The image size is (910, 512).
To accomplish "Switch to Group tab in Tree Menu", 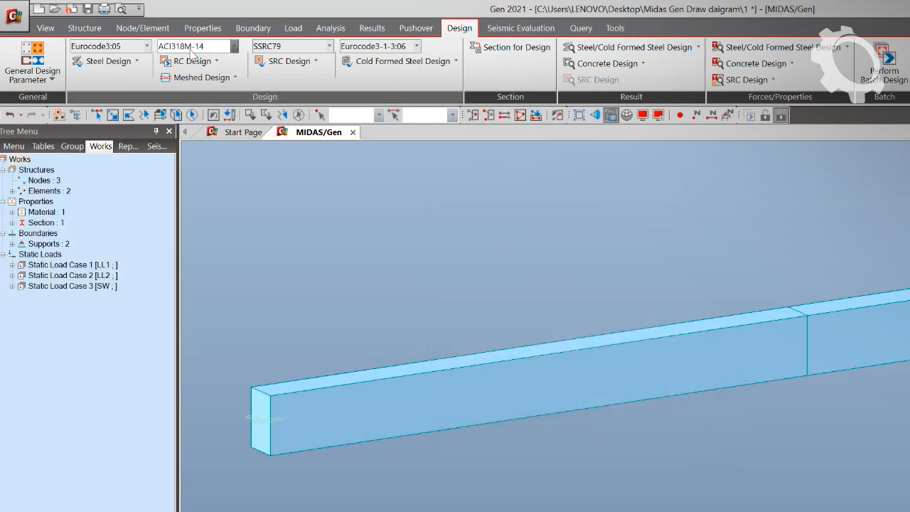I will coord(72,146).
